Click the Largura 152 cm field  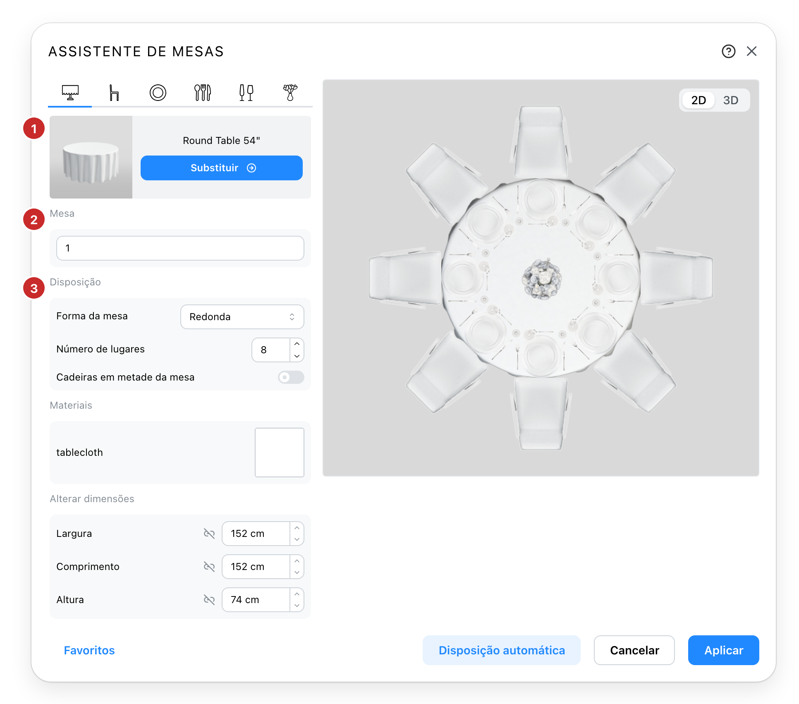pos(256,534)
